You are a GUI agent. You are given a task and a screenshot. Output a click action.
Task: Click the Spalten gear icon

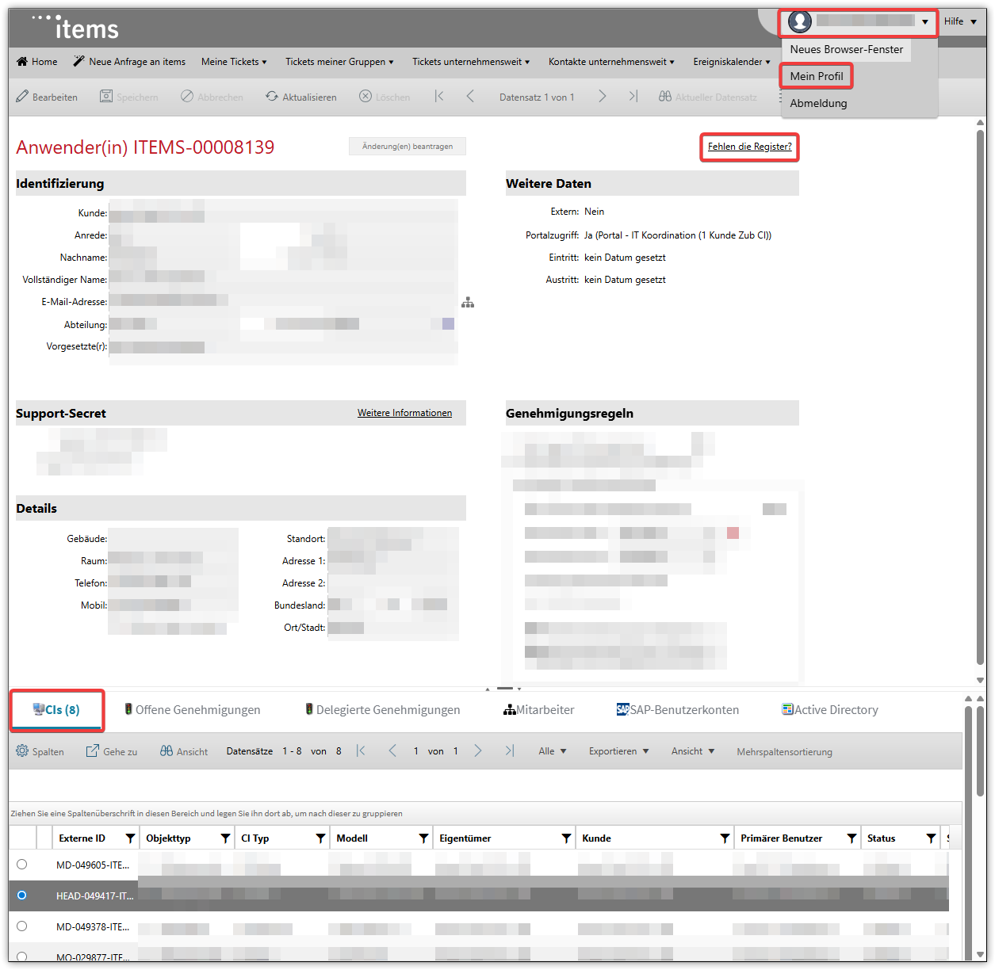(x=22, y=751)
